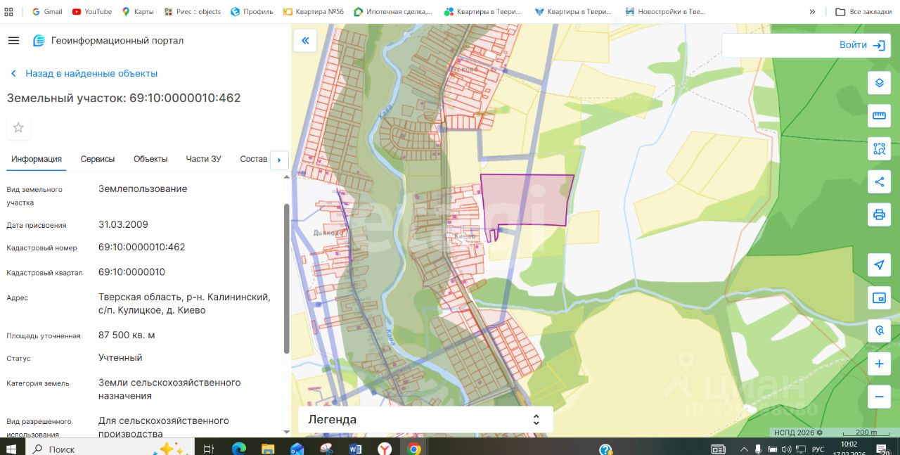Switch to the Состав tab
The width and height of the screenshot is (900, 455).
253,159
